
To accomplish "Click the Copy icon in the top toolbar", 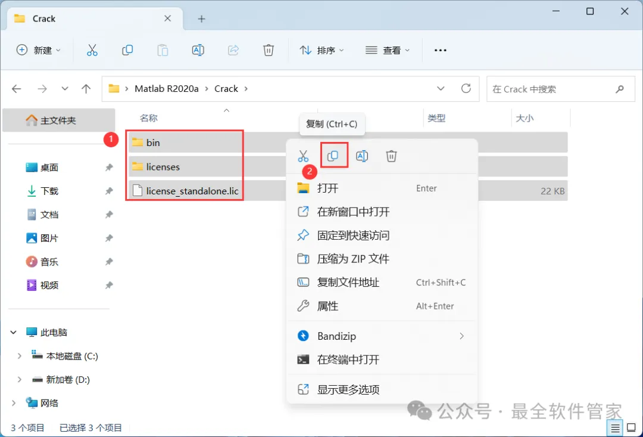I will pos(127,50).
